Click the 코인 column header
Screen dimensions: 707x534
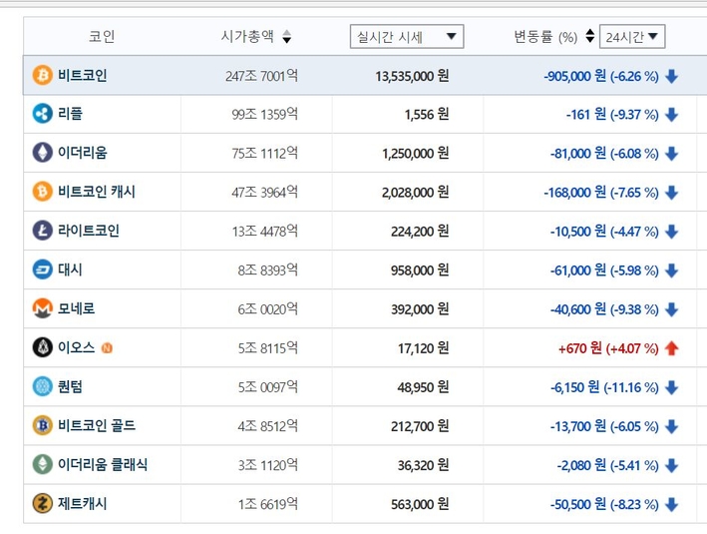coord(102,36)
